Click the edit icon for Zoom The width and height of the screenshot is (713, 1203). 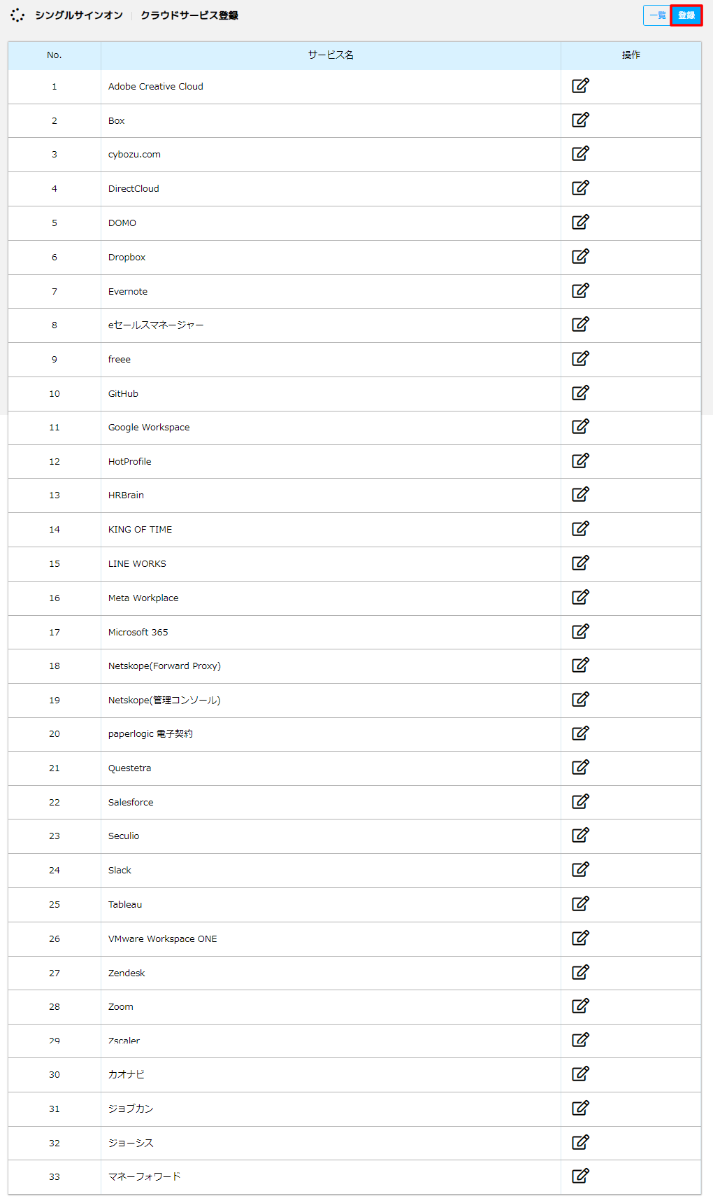point(581,1006)
